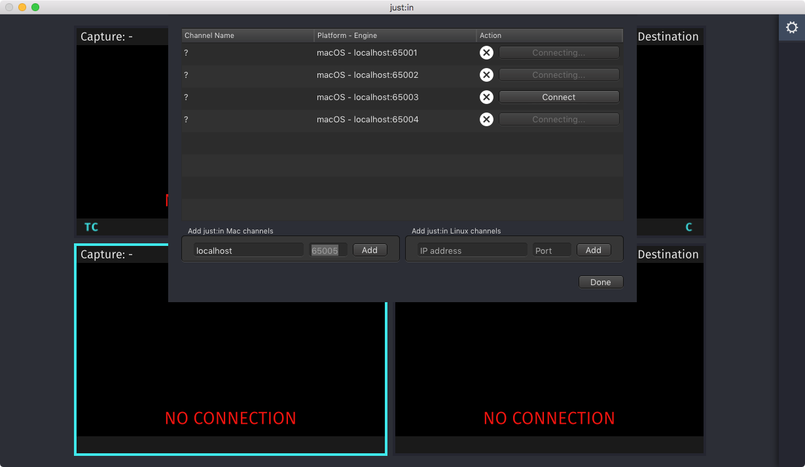Click the Add just:in Linux channels label
Screen dimensions: 805x467
[x=456, y=231]
